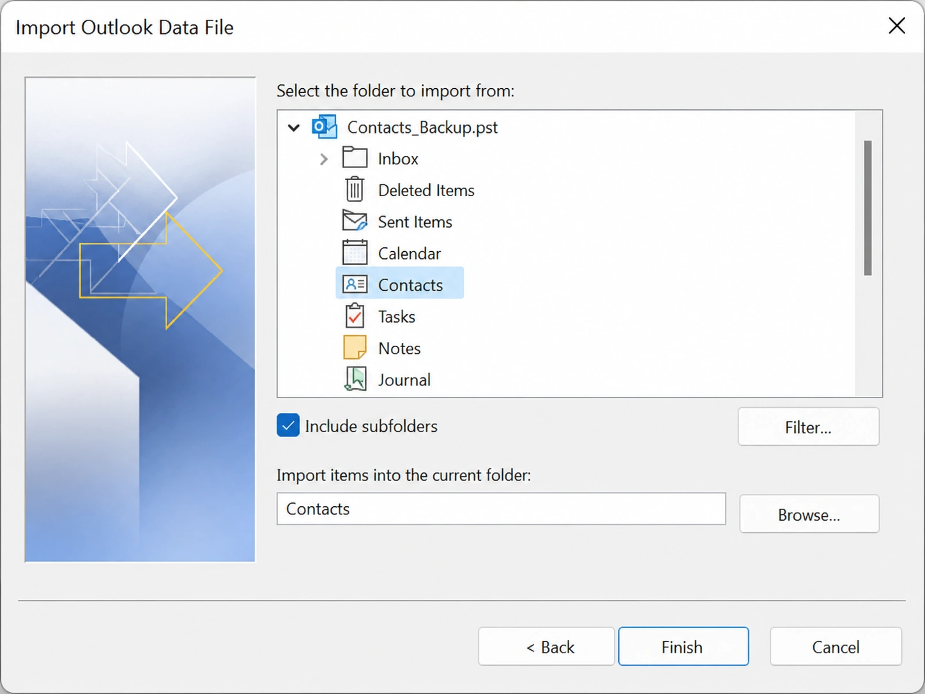This screenshot has width=925, height=694.
Task: Click the folder list scrollbar thumb
Action: [x=868, y=208]
